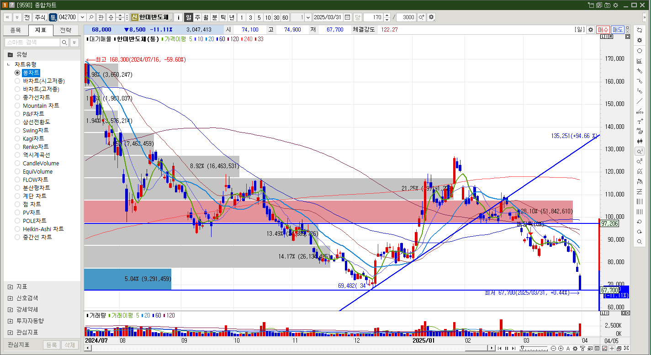The image size is (651, 355).
Task: Jump to the playback end
Action: pos(514,348)
